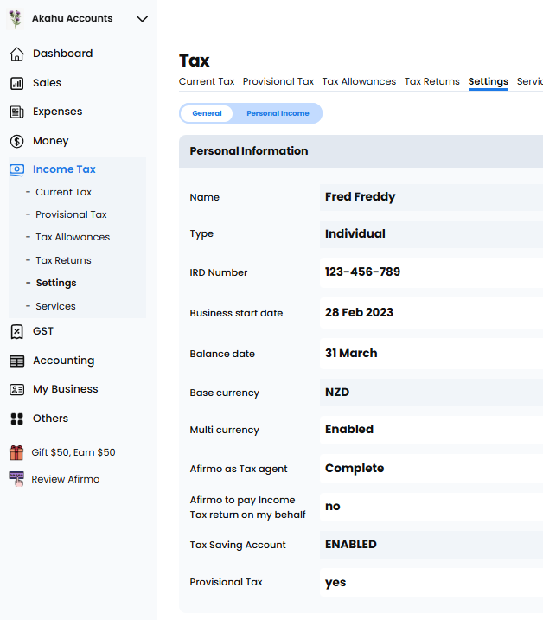Expand the Akahu Accounts dropdown chevron

pos(143,19)
